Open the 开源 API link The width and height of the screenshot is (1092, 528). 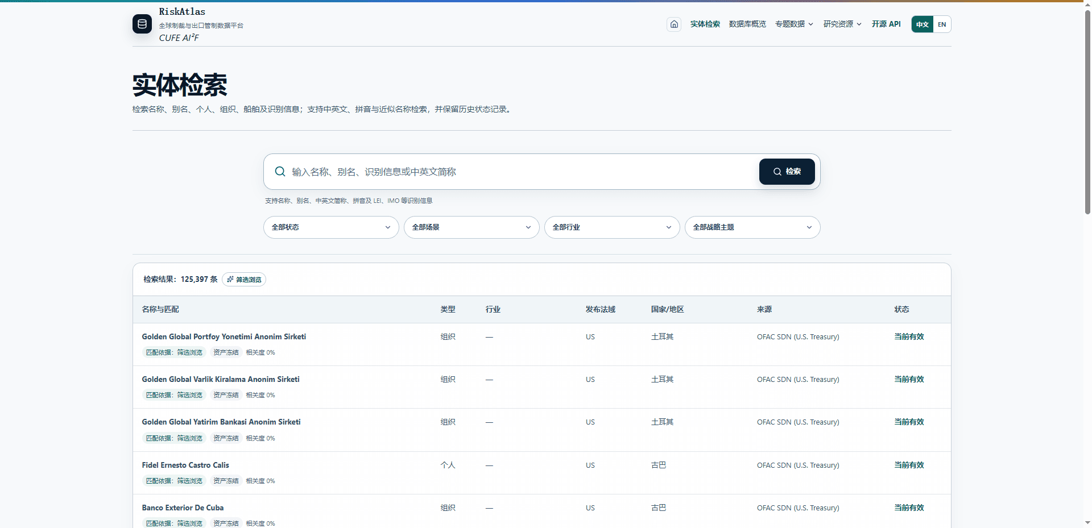click(886, 24)
